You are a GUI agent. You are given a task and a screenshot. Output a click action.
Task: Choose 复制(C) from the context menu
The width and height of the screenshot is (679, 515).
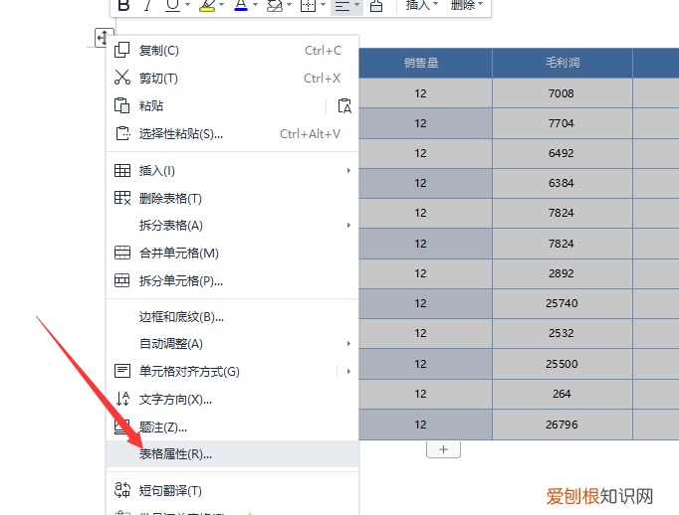(232, 51)
